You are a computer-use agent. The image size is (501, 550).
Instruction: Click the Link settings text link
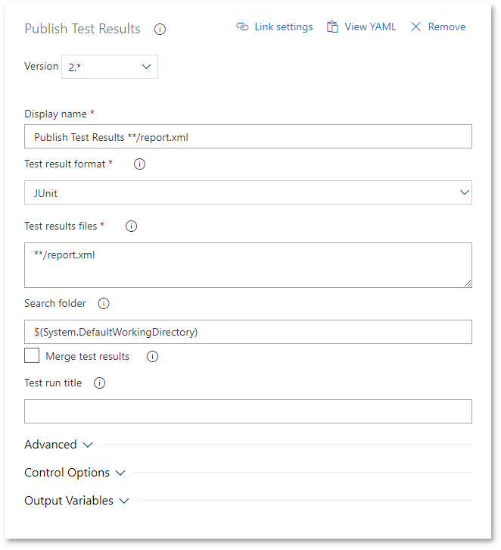pos(283,27)
